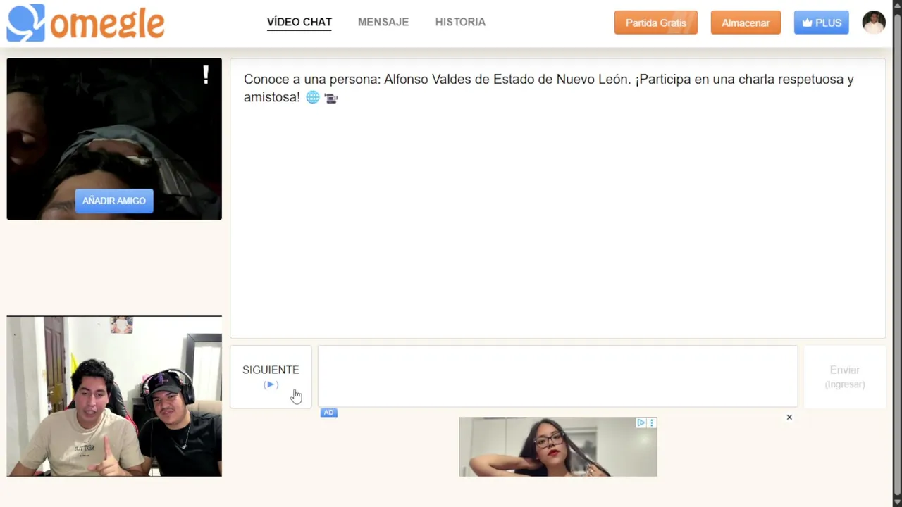Open the user profile avatar
Image resolution: width=902 pixels, height=507 pixels.
pos(874,23)
